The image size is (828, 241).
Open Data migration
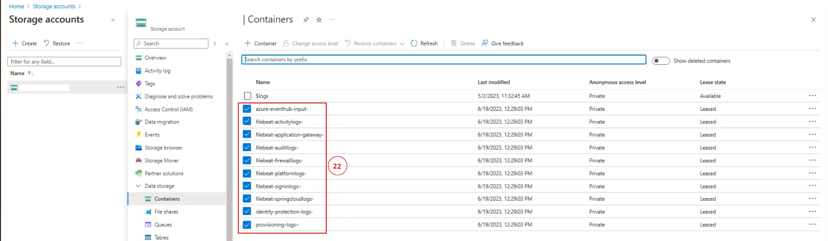pyautogui.click(x=162, y=122)
